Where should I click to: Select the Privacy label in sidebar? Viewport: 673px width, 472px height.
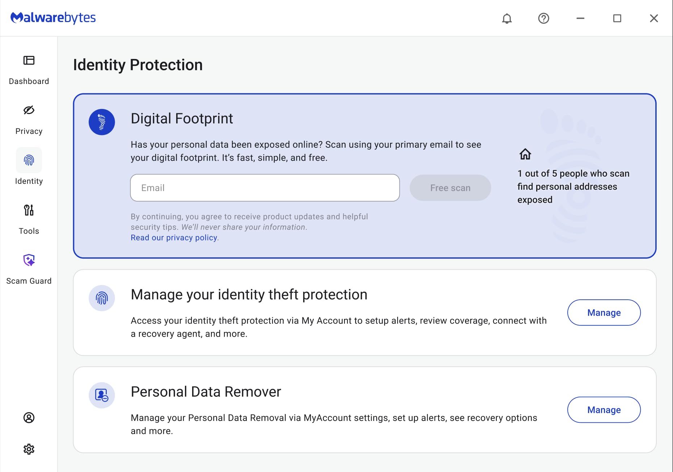point(29,131)
